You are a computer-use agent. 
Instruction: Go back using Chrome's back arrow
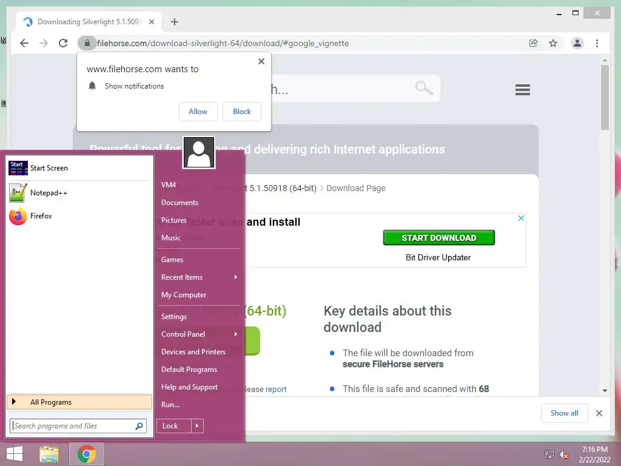[24, 43]
